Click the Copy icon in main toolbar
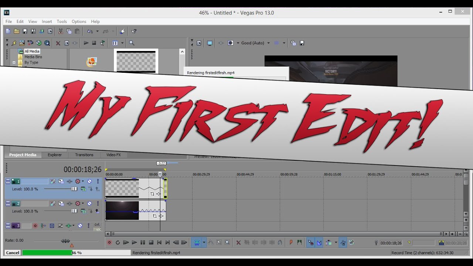Viewport: 473px width, 266px height. (69, 31)
